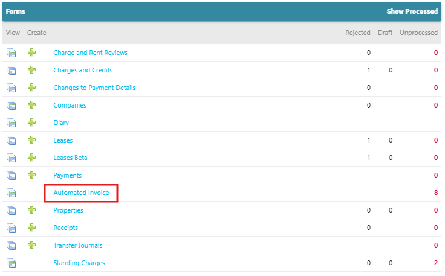Create a new Charge and Rent Reviews form

point(32,53)
